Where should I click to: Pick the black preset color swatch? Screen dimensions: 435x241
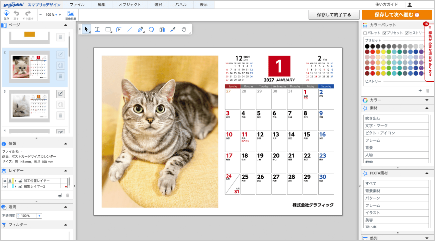(x=367, y=47)
